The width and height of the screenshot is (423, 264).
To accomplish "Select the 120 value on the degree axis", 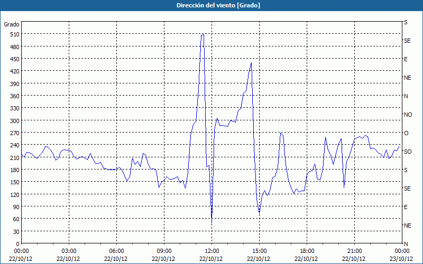I will click(15, 194).
